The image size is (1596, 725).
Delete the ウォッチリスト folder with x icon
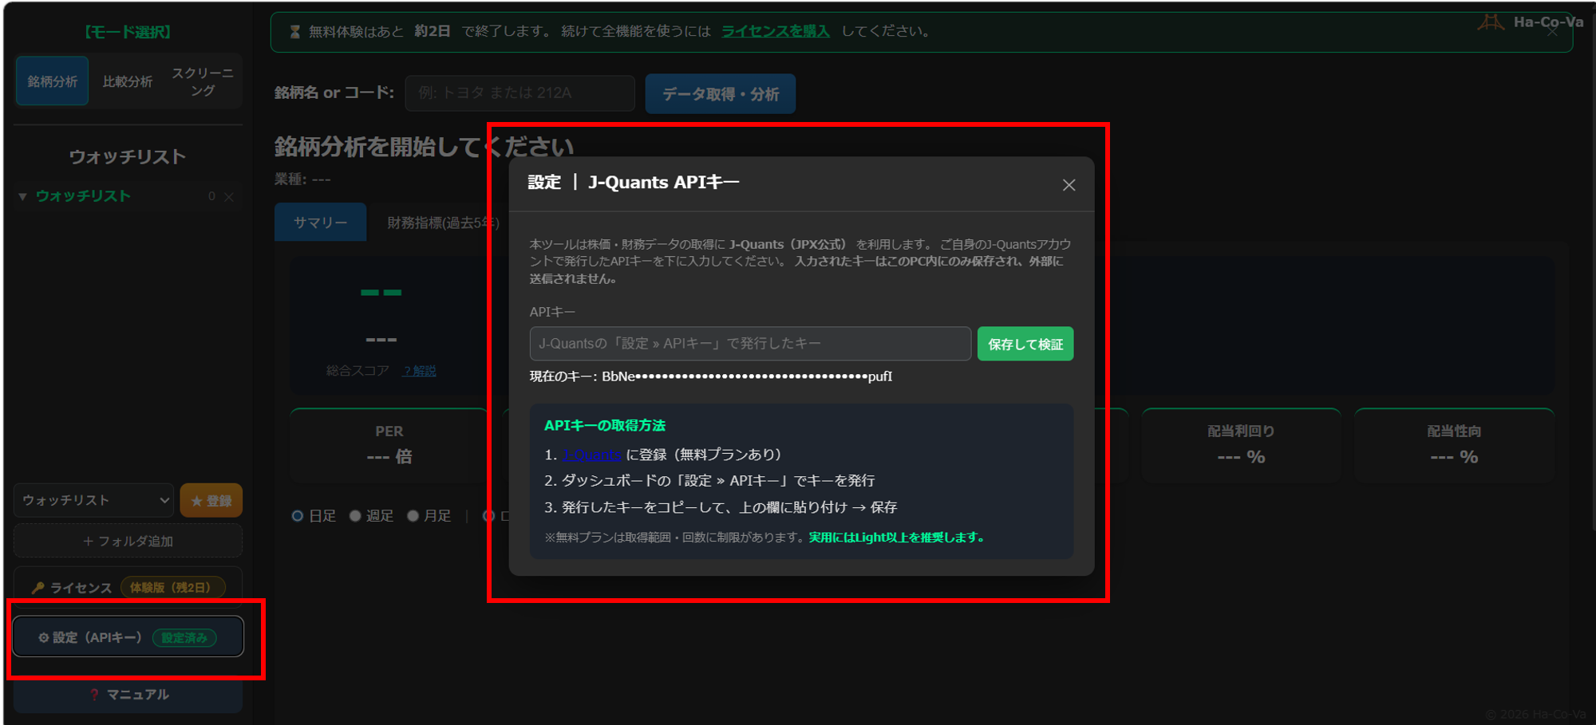[229, 197]
